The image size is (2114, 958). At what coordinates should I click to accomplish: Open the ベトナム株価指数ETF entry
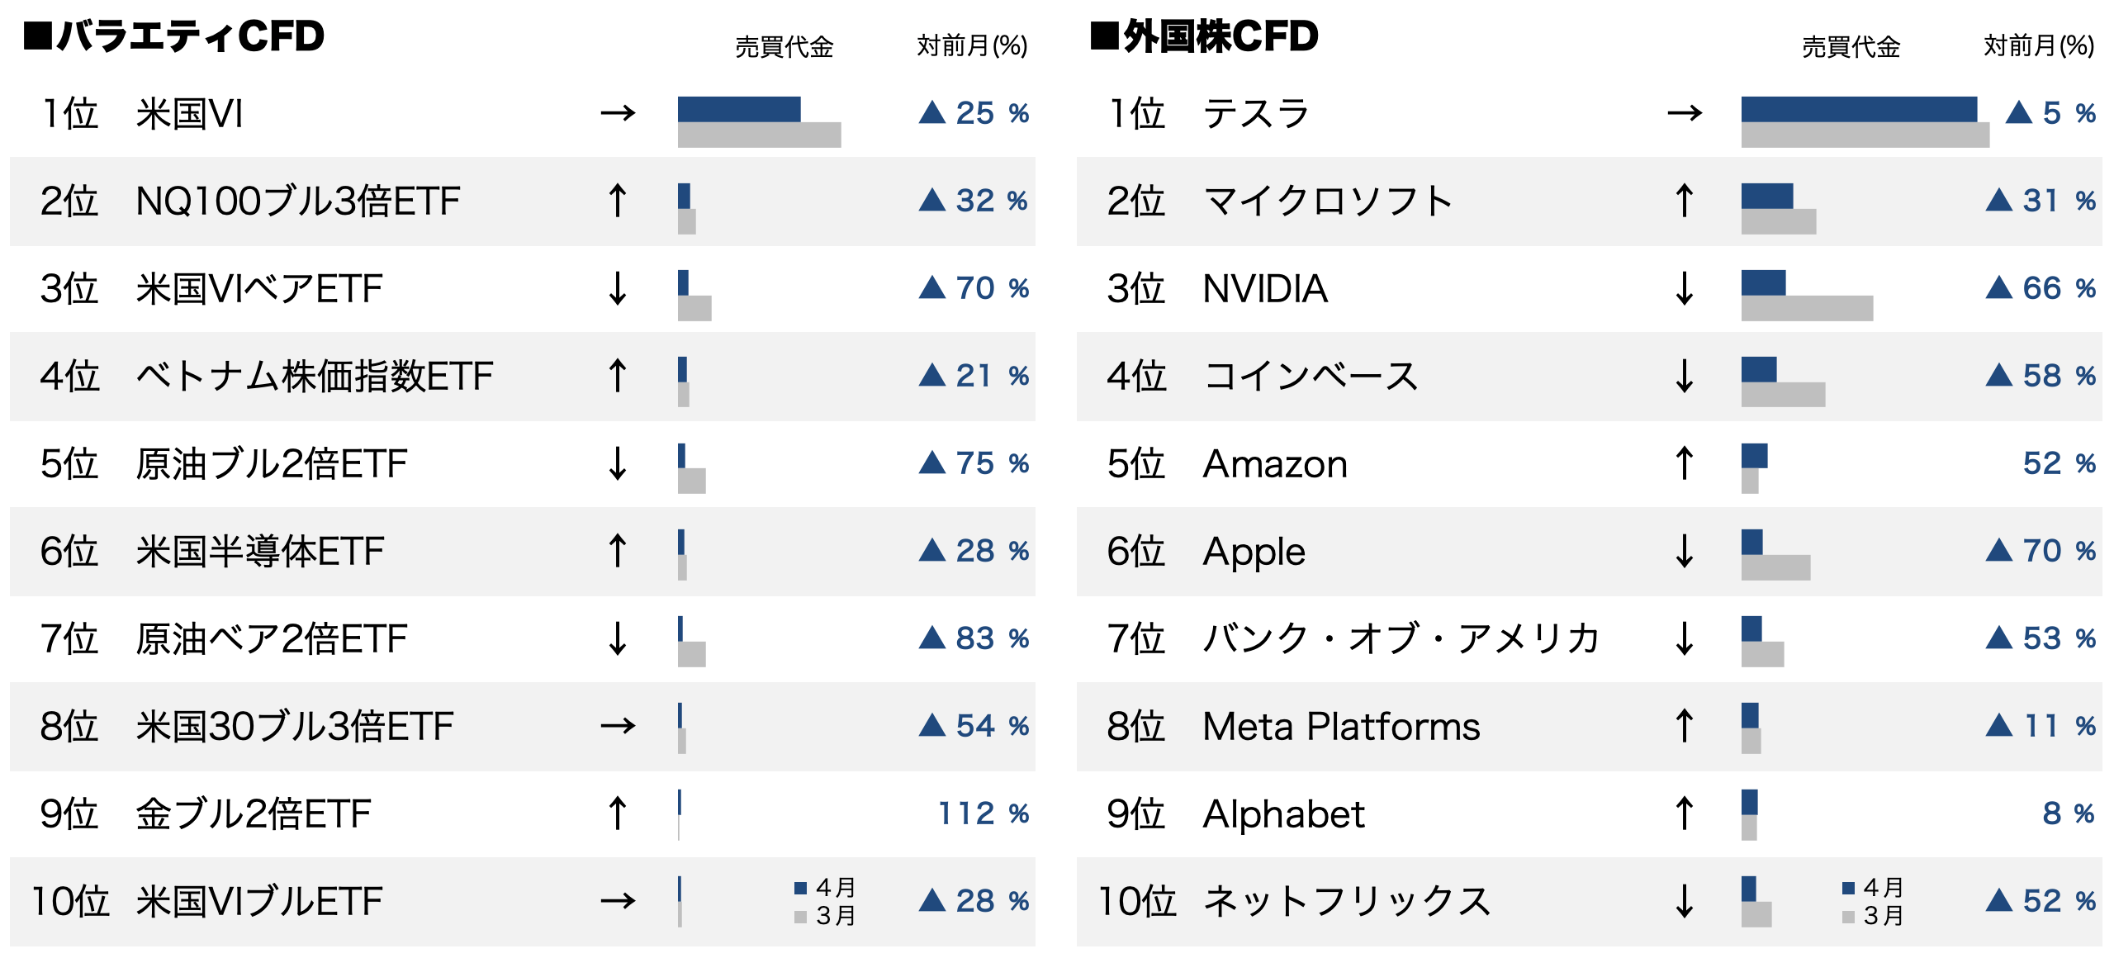314,377
